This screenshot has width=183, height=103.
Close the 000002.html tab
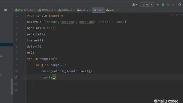(55, 10)
